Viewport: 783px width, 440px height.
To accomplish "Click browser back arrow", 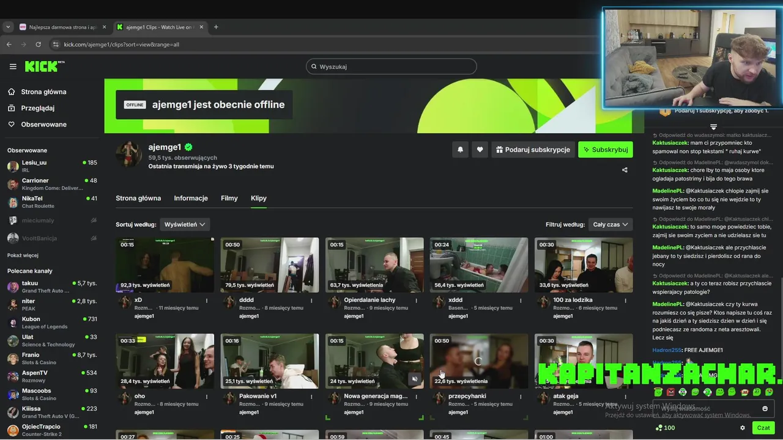I will (9, 45).
